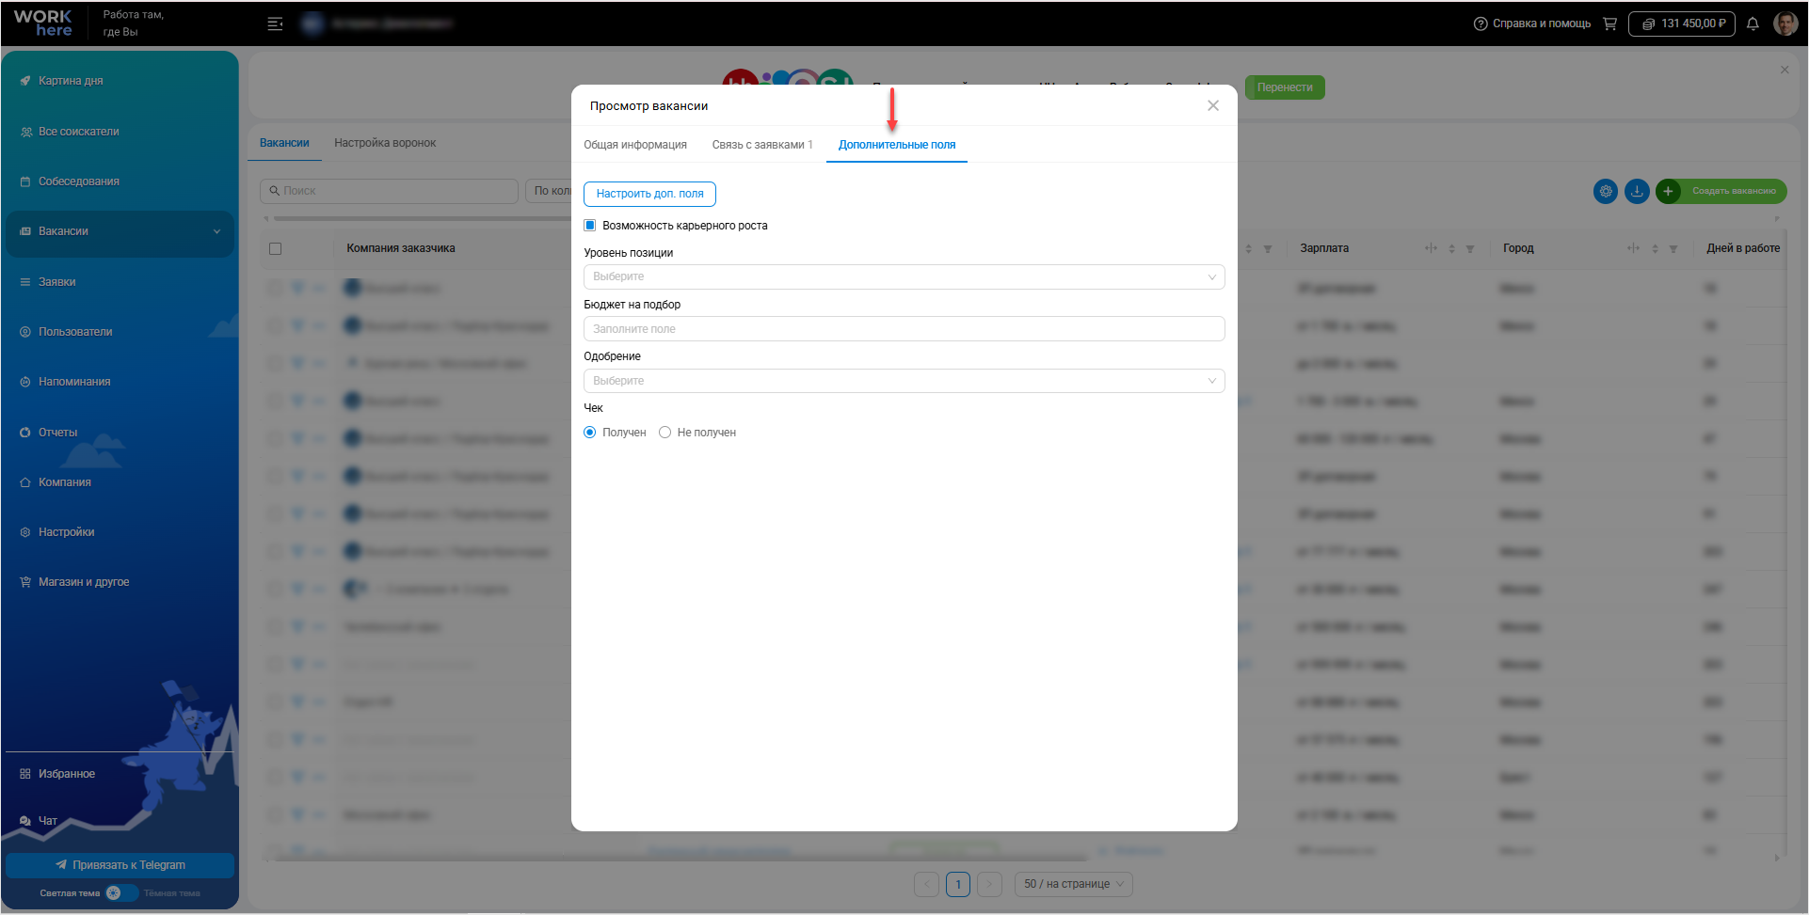Open notifications bell
1809x915 pixels.
[1753, 24]
